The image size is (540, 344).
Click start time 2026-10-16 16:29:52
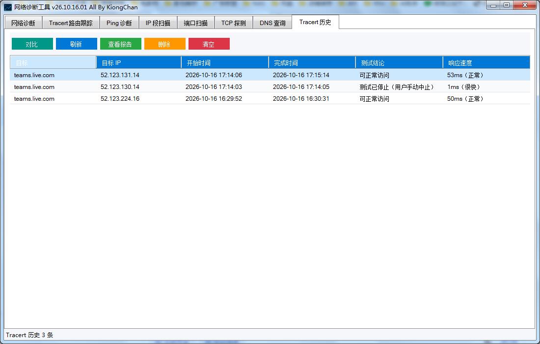[x=214, y=99]
